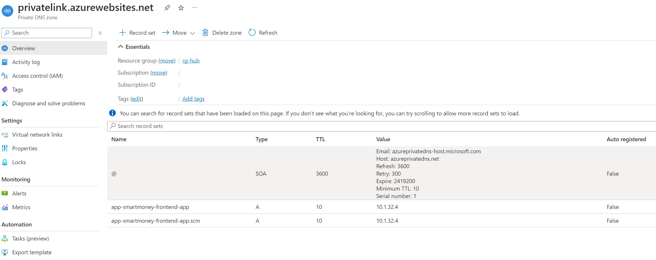The width and height of the screenshot is (656, 260).
Task: Click the Private DNS zone logo icon
Action: pos(7,11)
